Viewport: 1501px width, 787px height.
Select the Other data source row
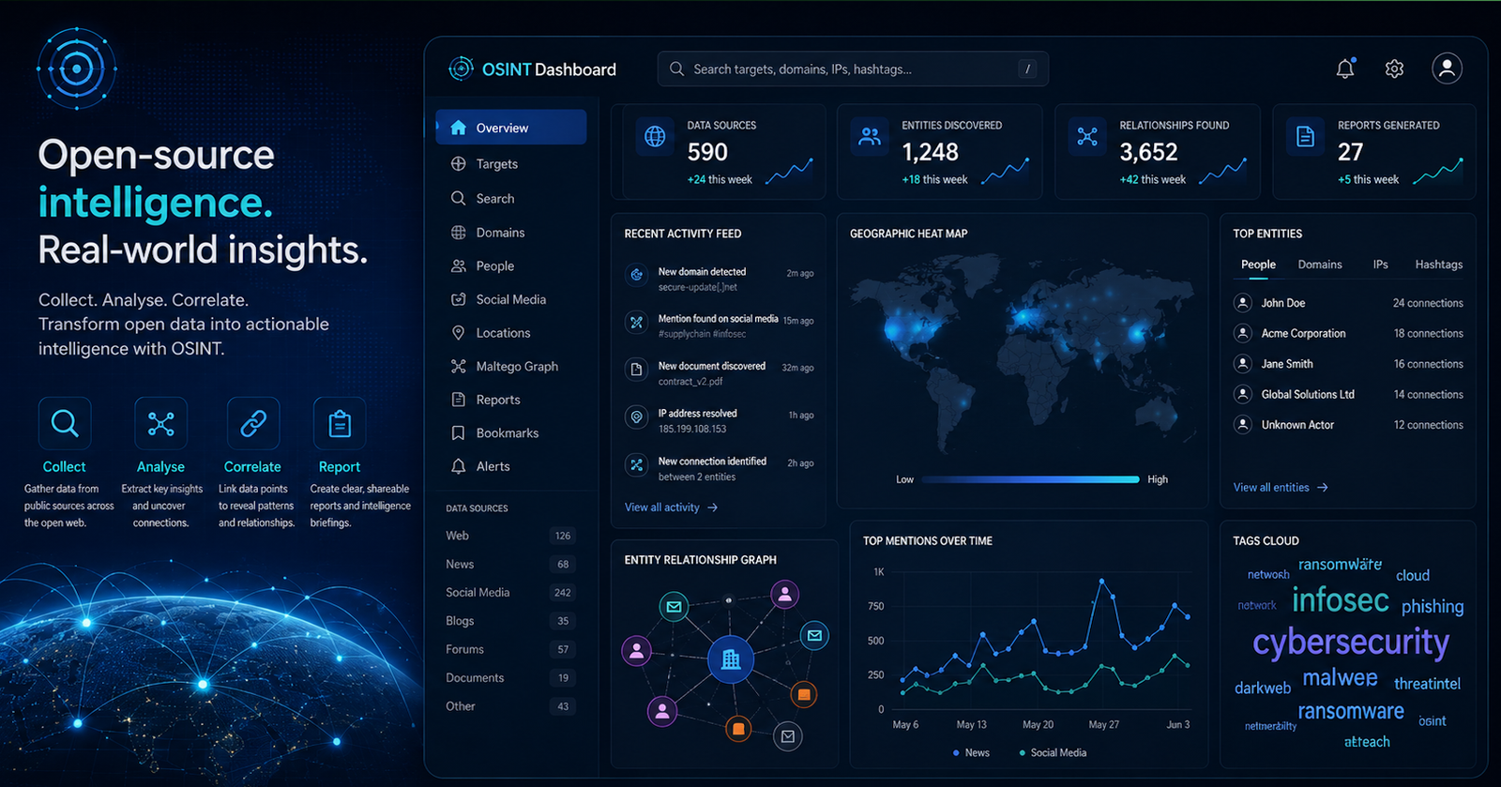click(x=510, y=706)
